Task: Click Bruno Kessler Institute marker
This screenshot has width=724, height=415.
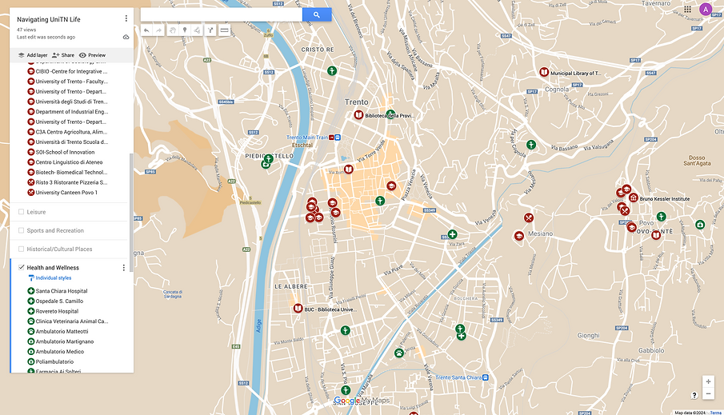Action: [633, 198]
